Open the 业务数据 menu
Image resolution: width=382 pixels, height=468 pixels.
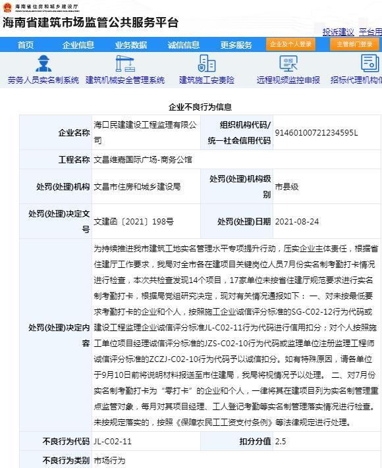pos(131,45)
